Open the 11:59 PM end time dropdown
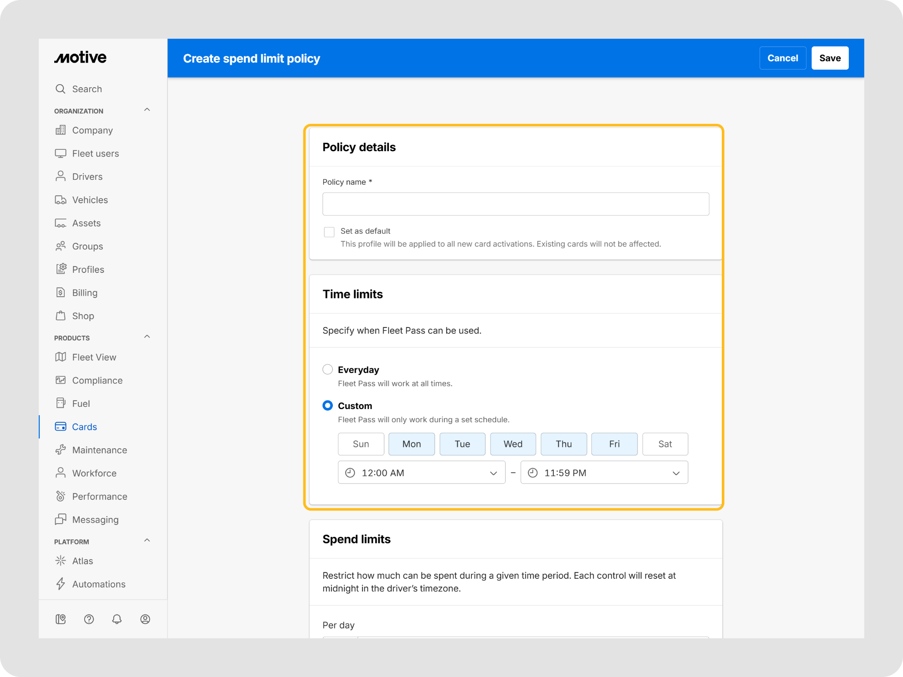 click(x=604, y=472)
